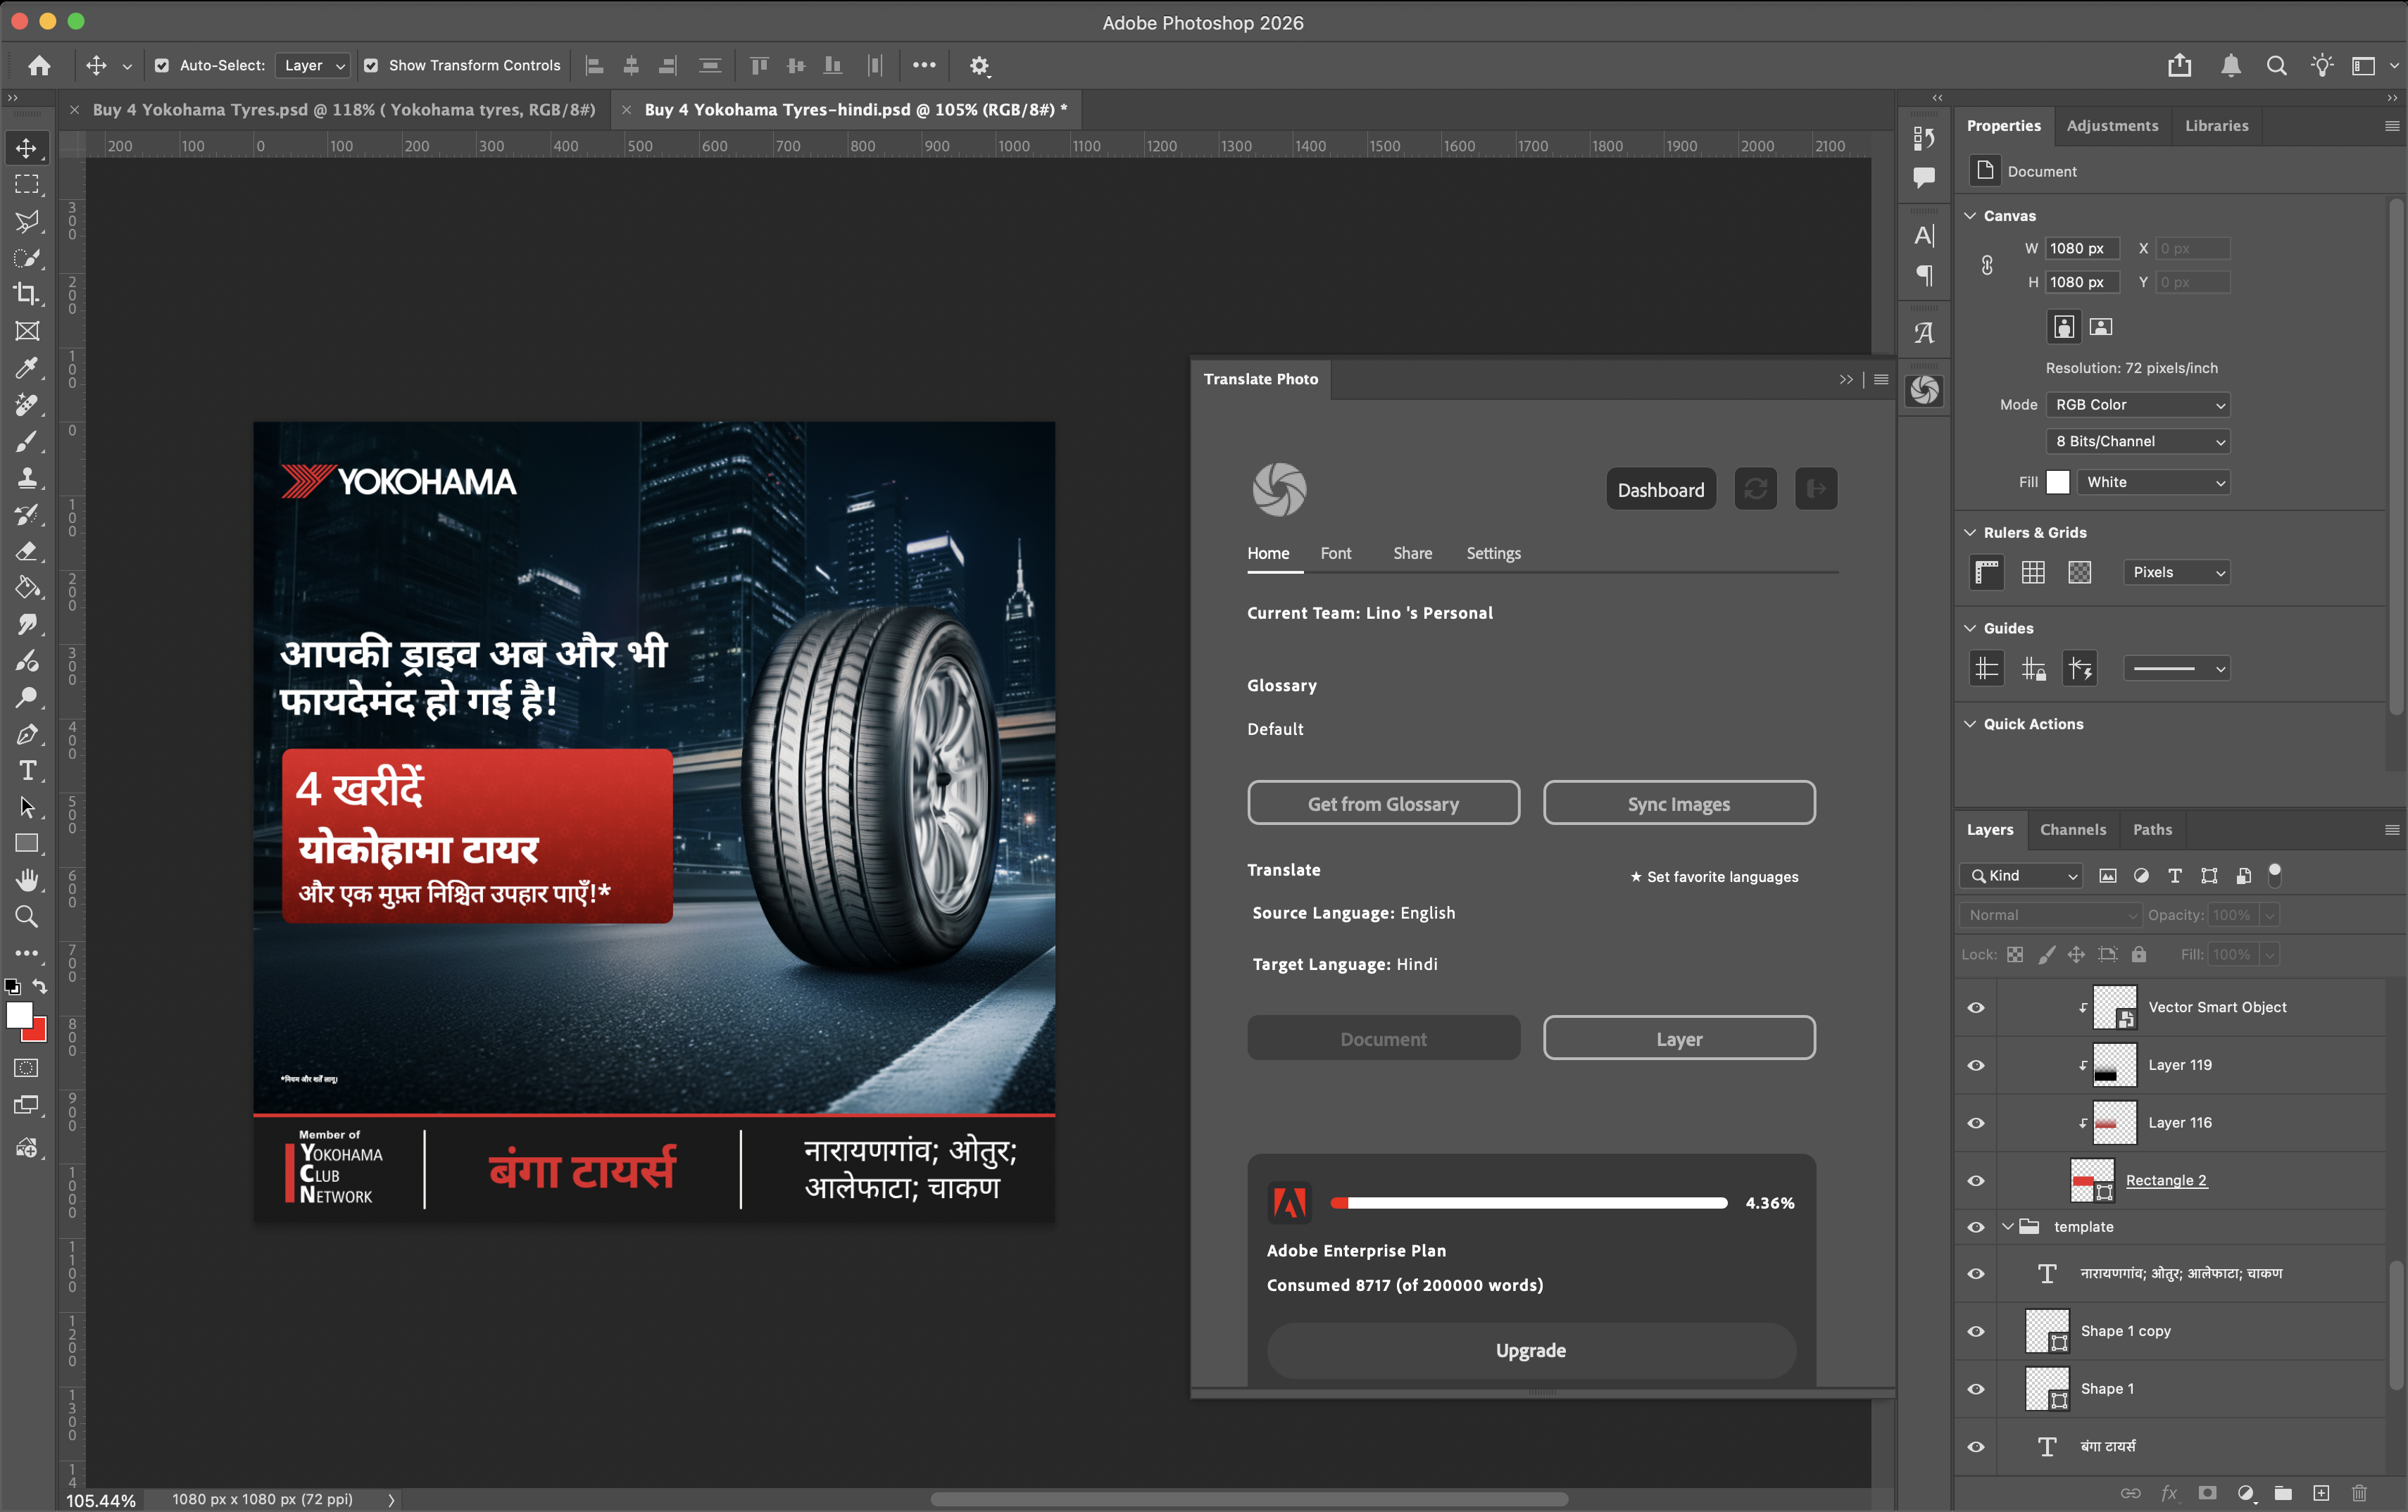Select the Eyedropper tool
The height and width of the screenshot is (1512, 2408).
27,368
